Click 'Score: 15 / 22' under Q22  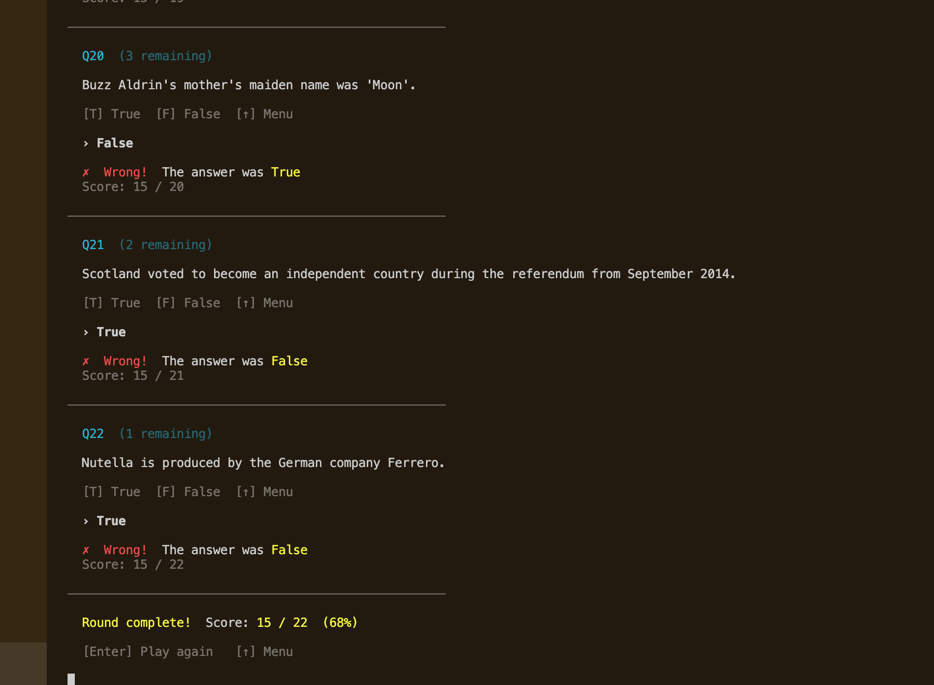(133, 565)
